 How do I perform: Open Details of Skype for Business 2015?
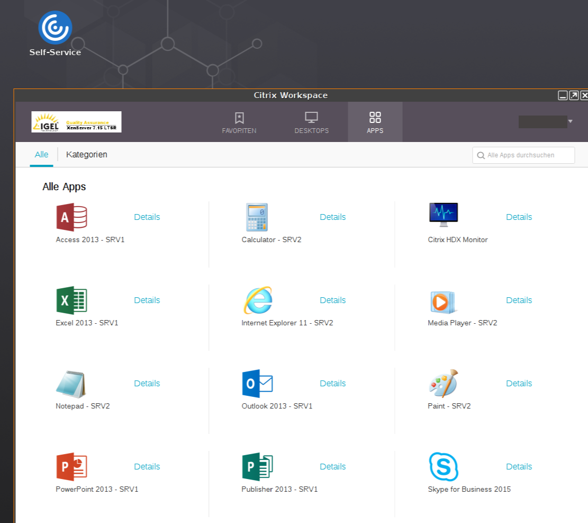pos(519,466)
